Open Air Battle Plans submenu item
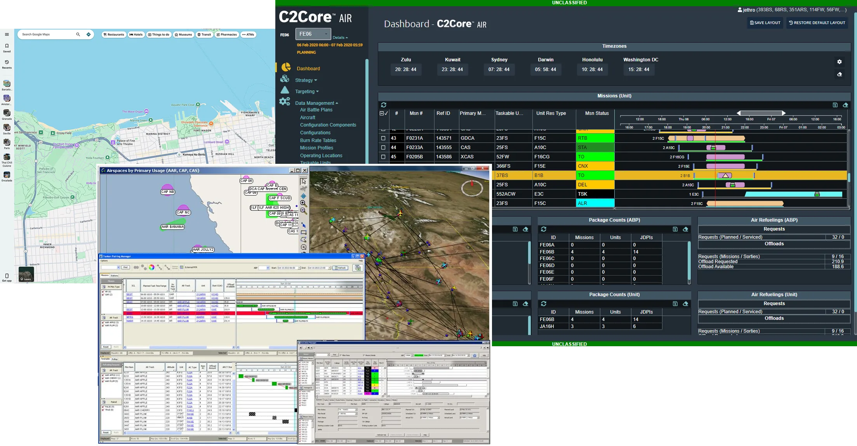857x446 pixels. 316,110
